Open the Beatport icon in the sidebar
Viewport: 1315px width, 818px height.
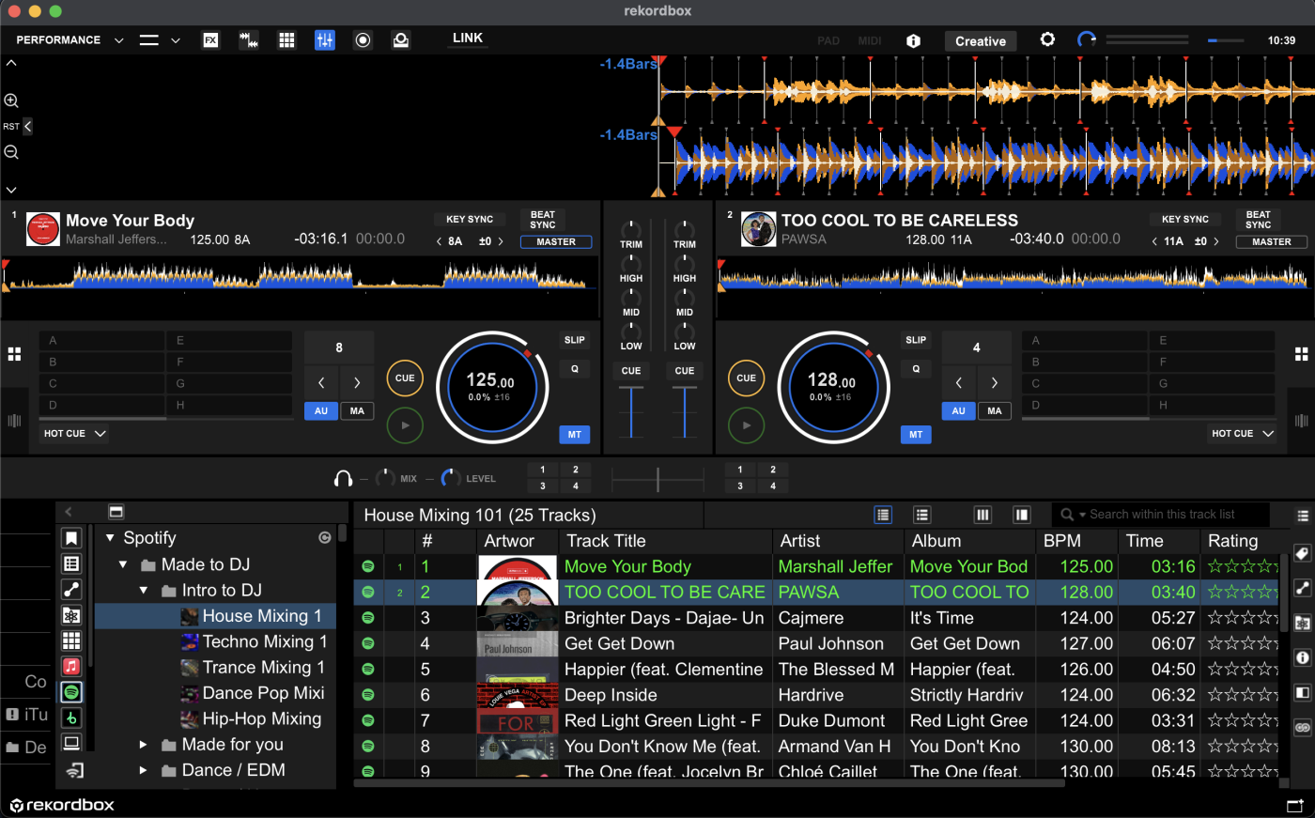pos(71,718)
